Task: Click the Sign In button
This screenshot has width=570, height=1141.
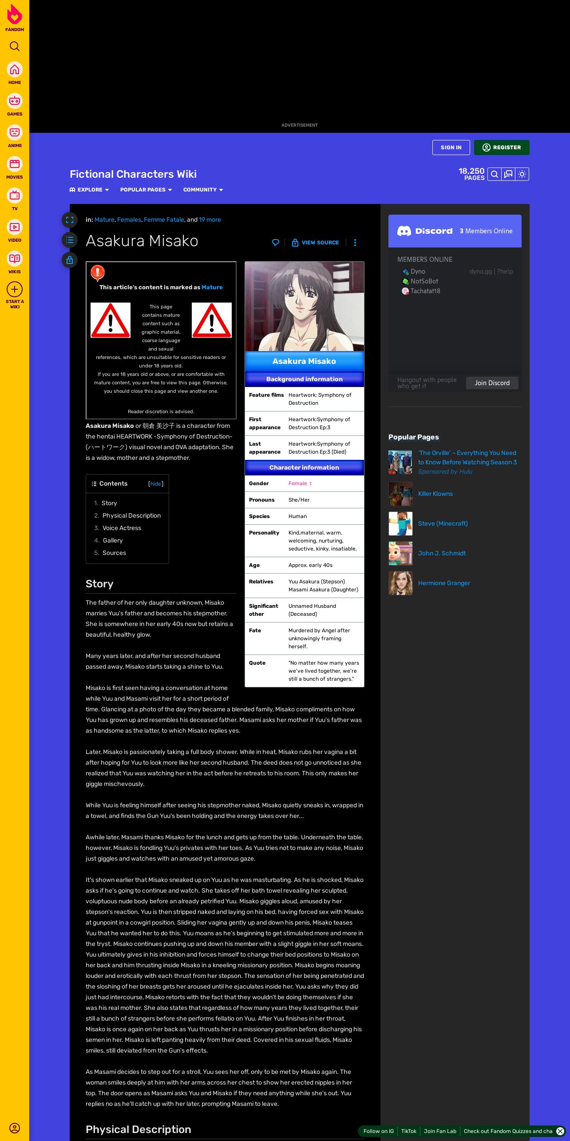Action: tap(451, 148)
